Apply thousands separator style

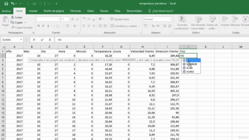tap(158, 26)
